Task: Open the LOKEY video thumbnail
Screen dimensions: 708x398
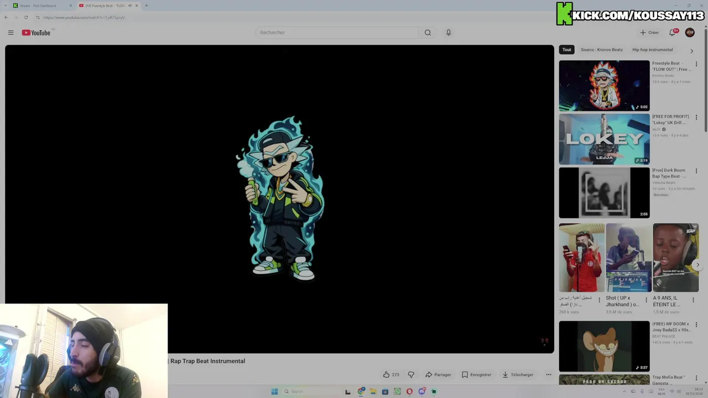Action: click(x=604, y=139)
